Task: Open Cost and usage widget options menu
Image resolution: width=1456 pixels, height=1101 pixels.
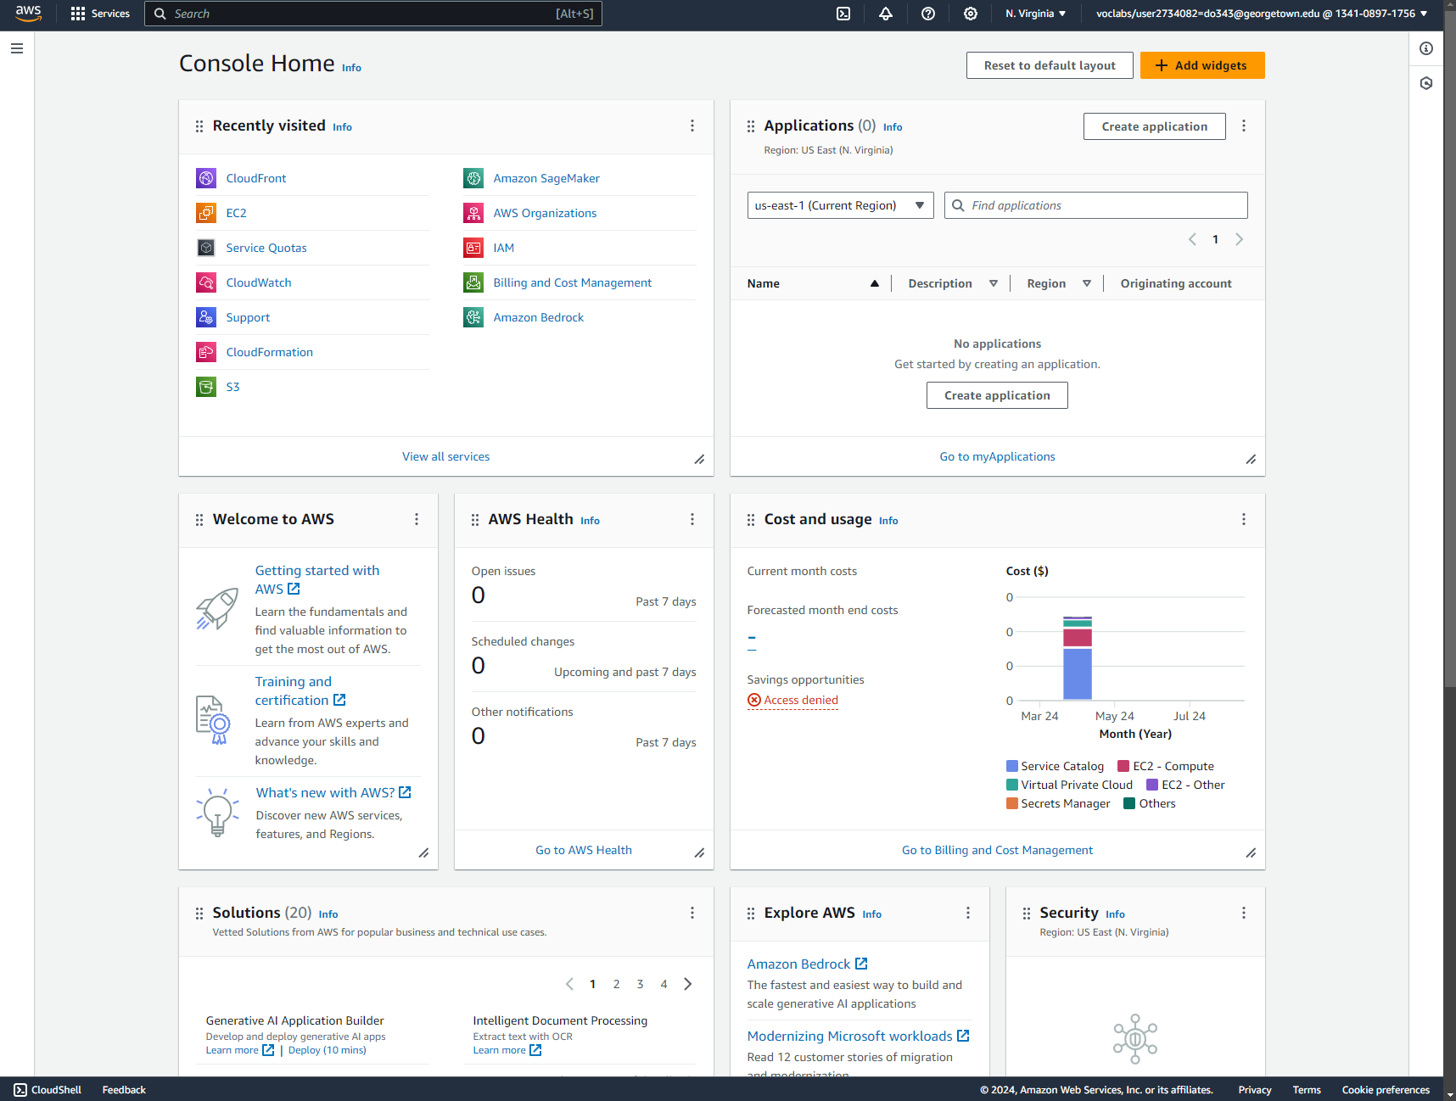Action: click(x=1244, y=519)
